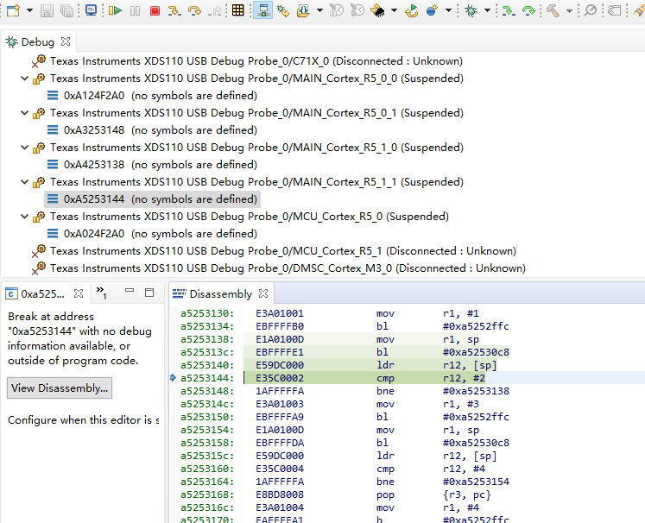The width and height of the screenshot is (645, 523).
Task: Click the yellow Step Over icon
Action: (x=194, y=10)
